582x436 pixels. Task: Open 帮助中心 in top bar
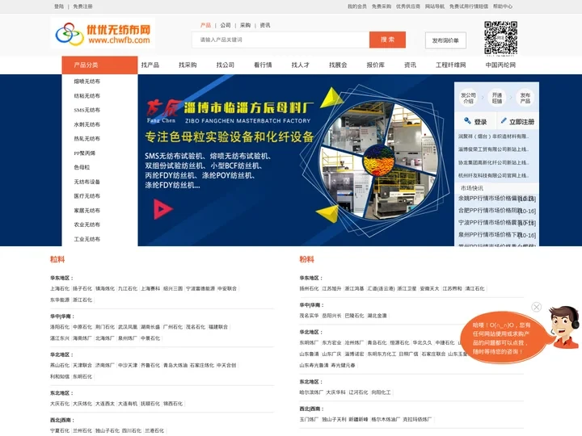tap(503, 6)
